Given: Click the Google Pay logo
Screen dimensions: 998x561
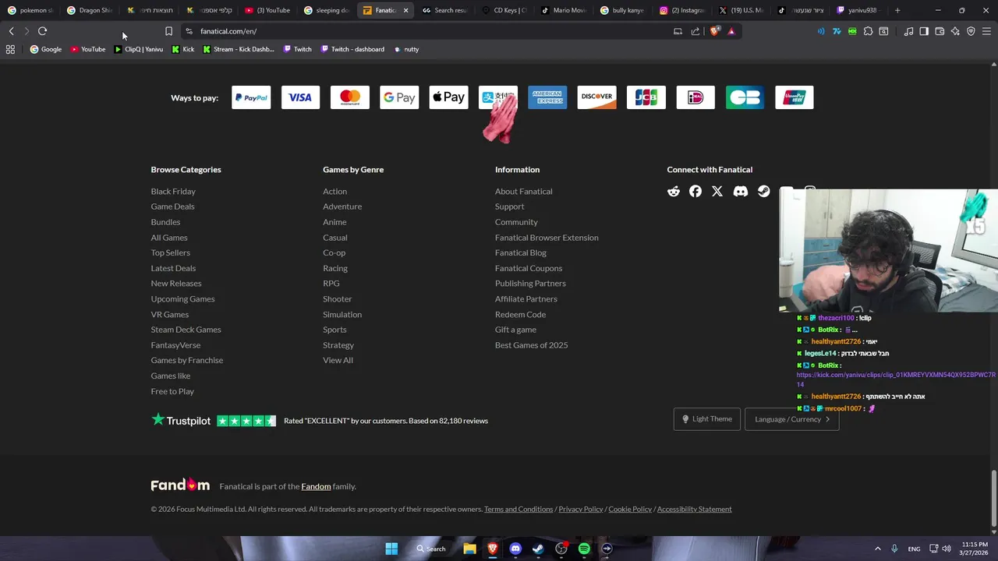Looking at the screenshot, I should coord(399,97).
